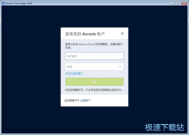Viewport: 189px width, 135px height.
Task: Maximize the Acronis True Image window
Action: [178, 3]
